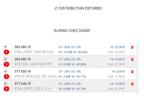This screenshot has height=101, width=144.
Task: Click the info icon for 577.540
Action: point(29,83)
